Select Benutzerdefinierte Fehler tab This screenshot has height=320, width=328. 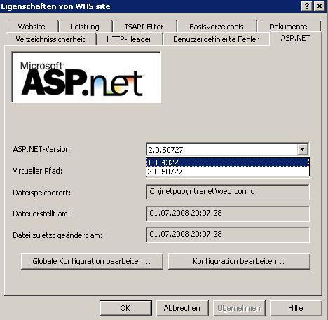pos(216,39)
